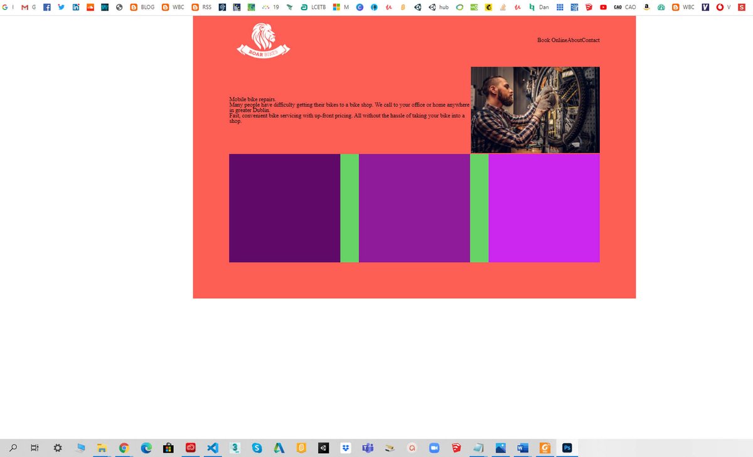Open Skype from the taskbar
The width and height of the screenshot is (753, 457).
click(257, 448)
